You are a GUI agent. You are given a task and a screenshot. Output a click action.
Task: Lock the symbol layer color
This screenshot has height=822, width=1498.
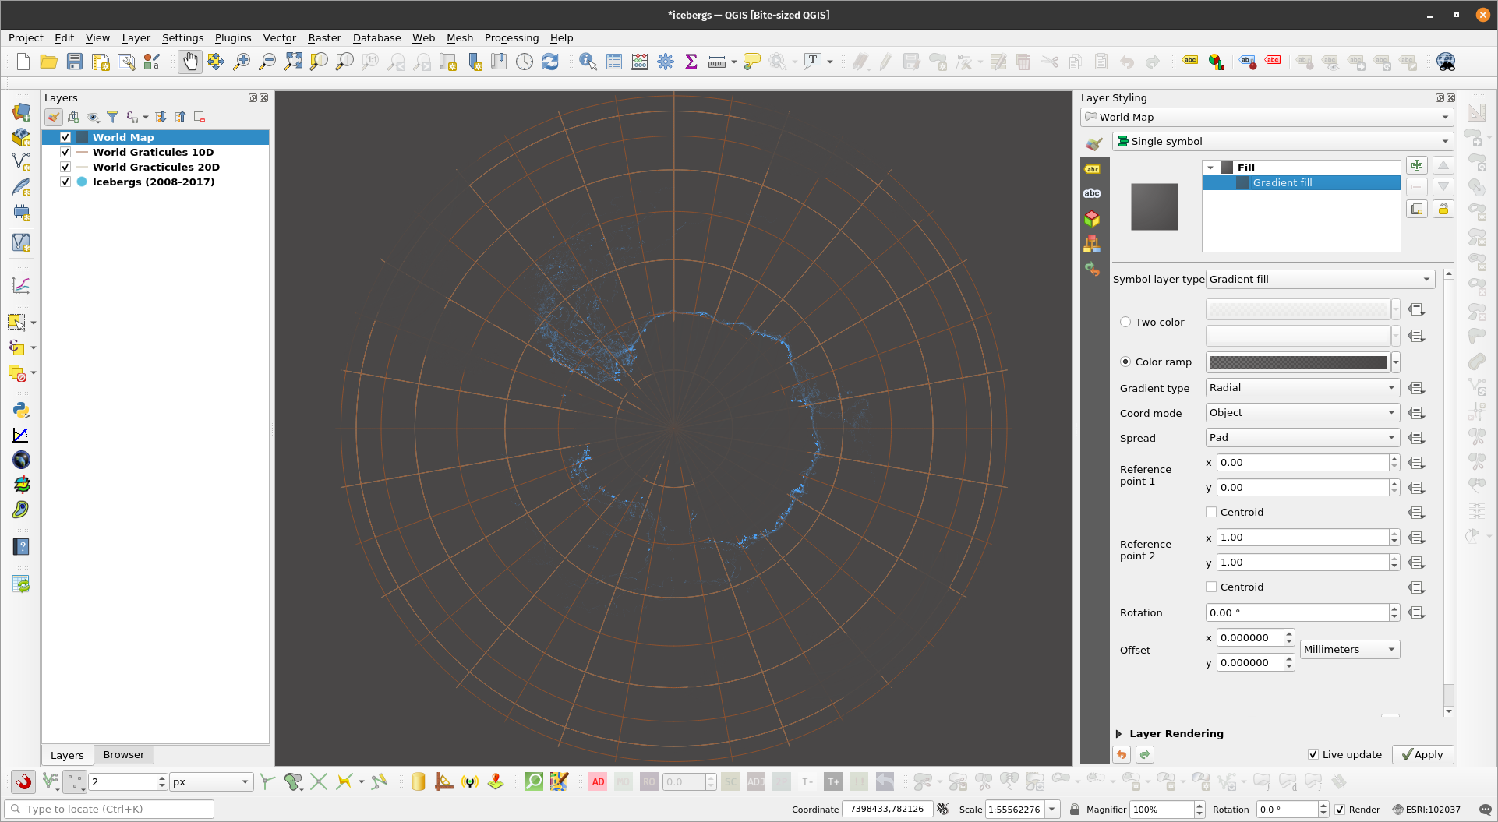(1443, 209)
